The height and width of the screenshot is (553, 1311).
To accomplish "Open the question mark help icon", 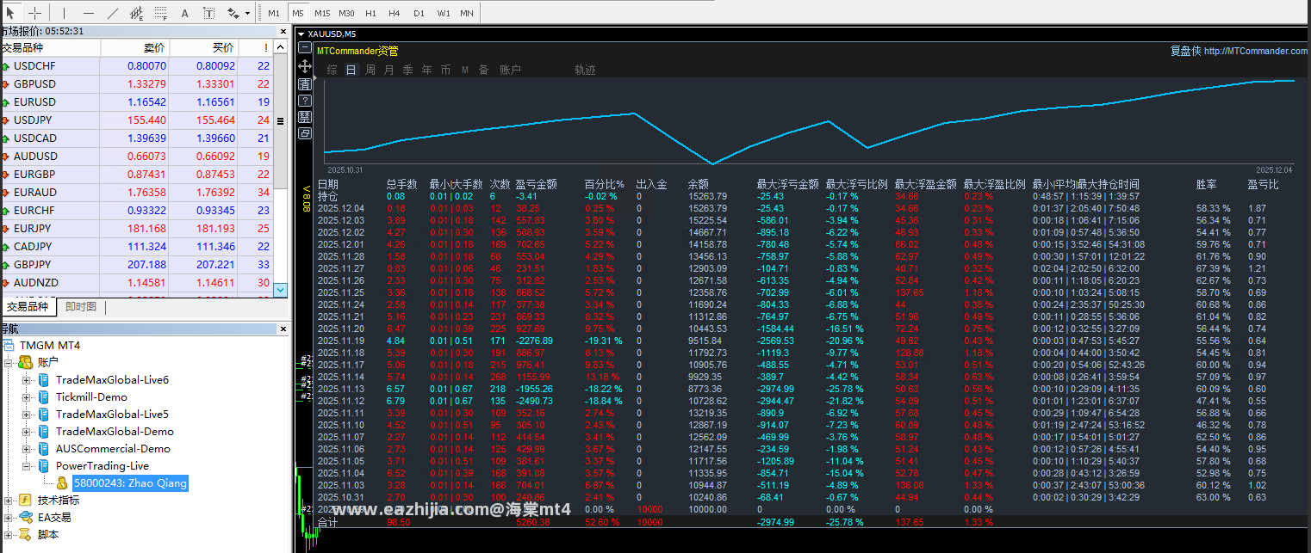I will tap(305, 101).
